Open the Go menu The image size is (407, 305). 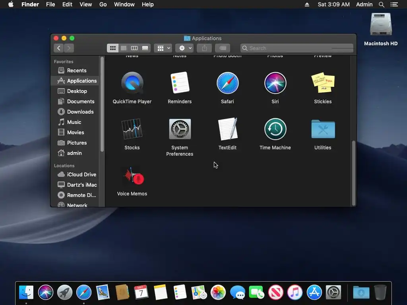pos(103,4)
